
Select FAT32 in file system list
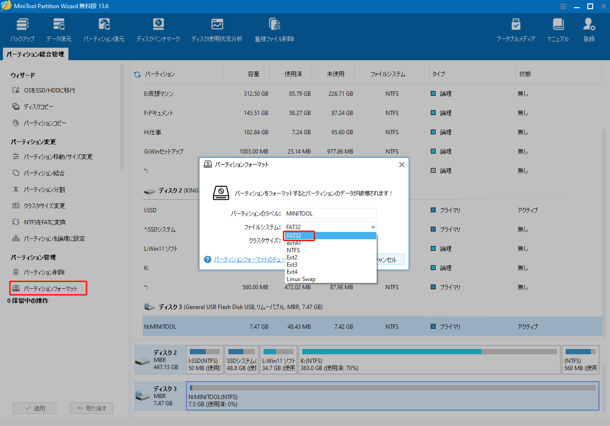pos(330,236)
